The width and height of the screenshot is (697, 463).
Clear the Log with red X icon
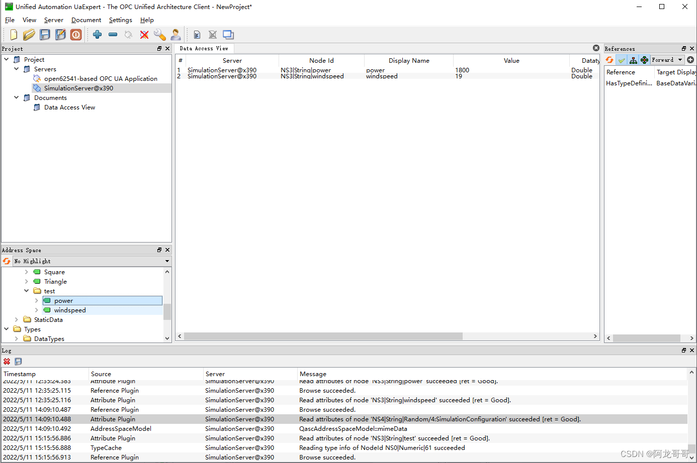tap(7, 361)
